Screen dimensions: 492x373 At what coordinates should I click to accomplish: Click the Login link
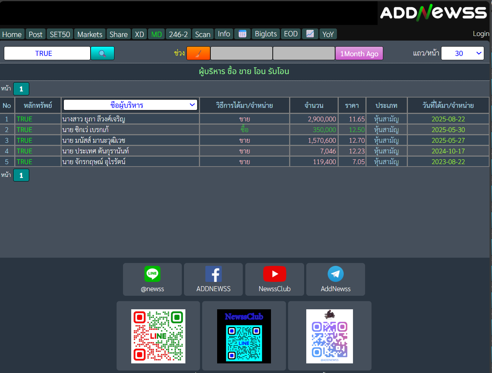click(x=481, y=33)
